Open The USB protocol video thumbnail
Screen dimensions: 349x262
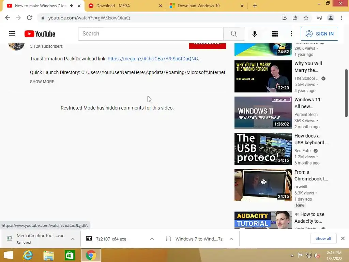tap(263, 149)
